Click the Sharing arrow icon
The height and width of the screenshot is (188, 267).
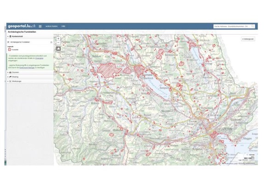tap(11, 77)
